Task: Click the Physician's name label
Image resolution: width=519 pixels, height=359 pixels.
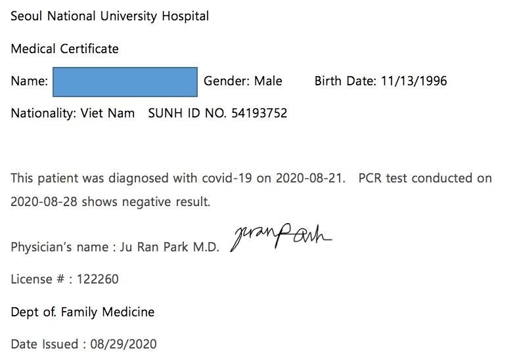Action: click(x=61, y=247)
